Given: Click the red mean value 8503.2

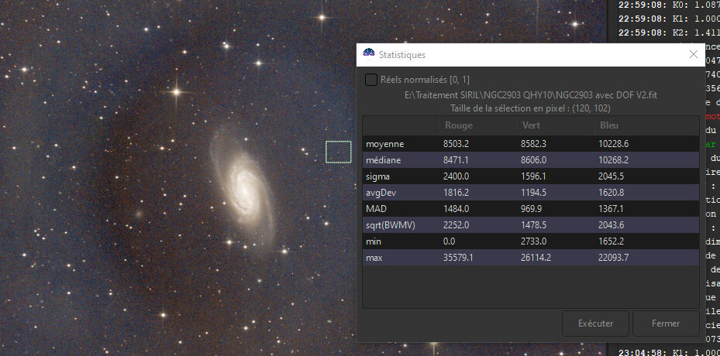Looking at the screenshot, I should pos(456,144).
